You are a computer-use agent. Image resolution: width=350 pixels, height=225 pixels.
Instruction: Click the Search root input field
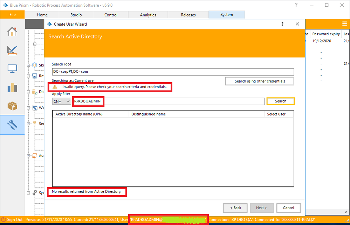point(173,72)
